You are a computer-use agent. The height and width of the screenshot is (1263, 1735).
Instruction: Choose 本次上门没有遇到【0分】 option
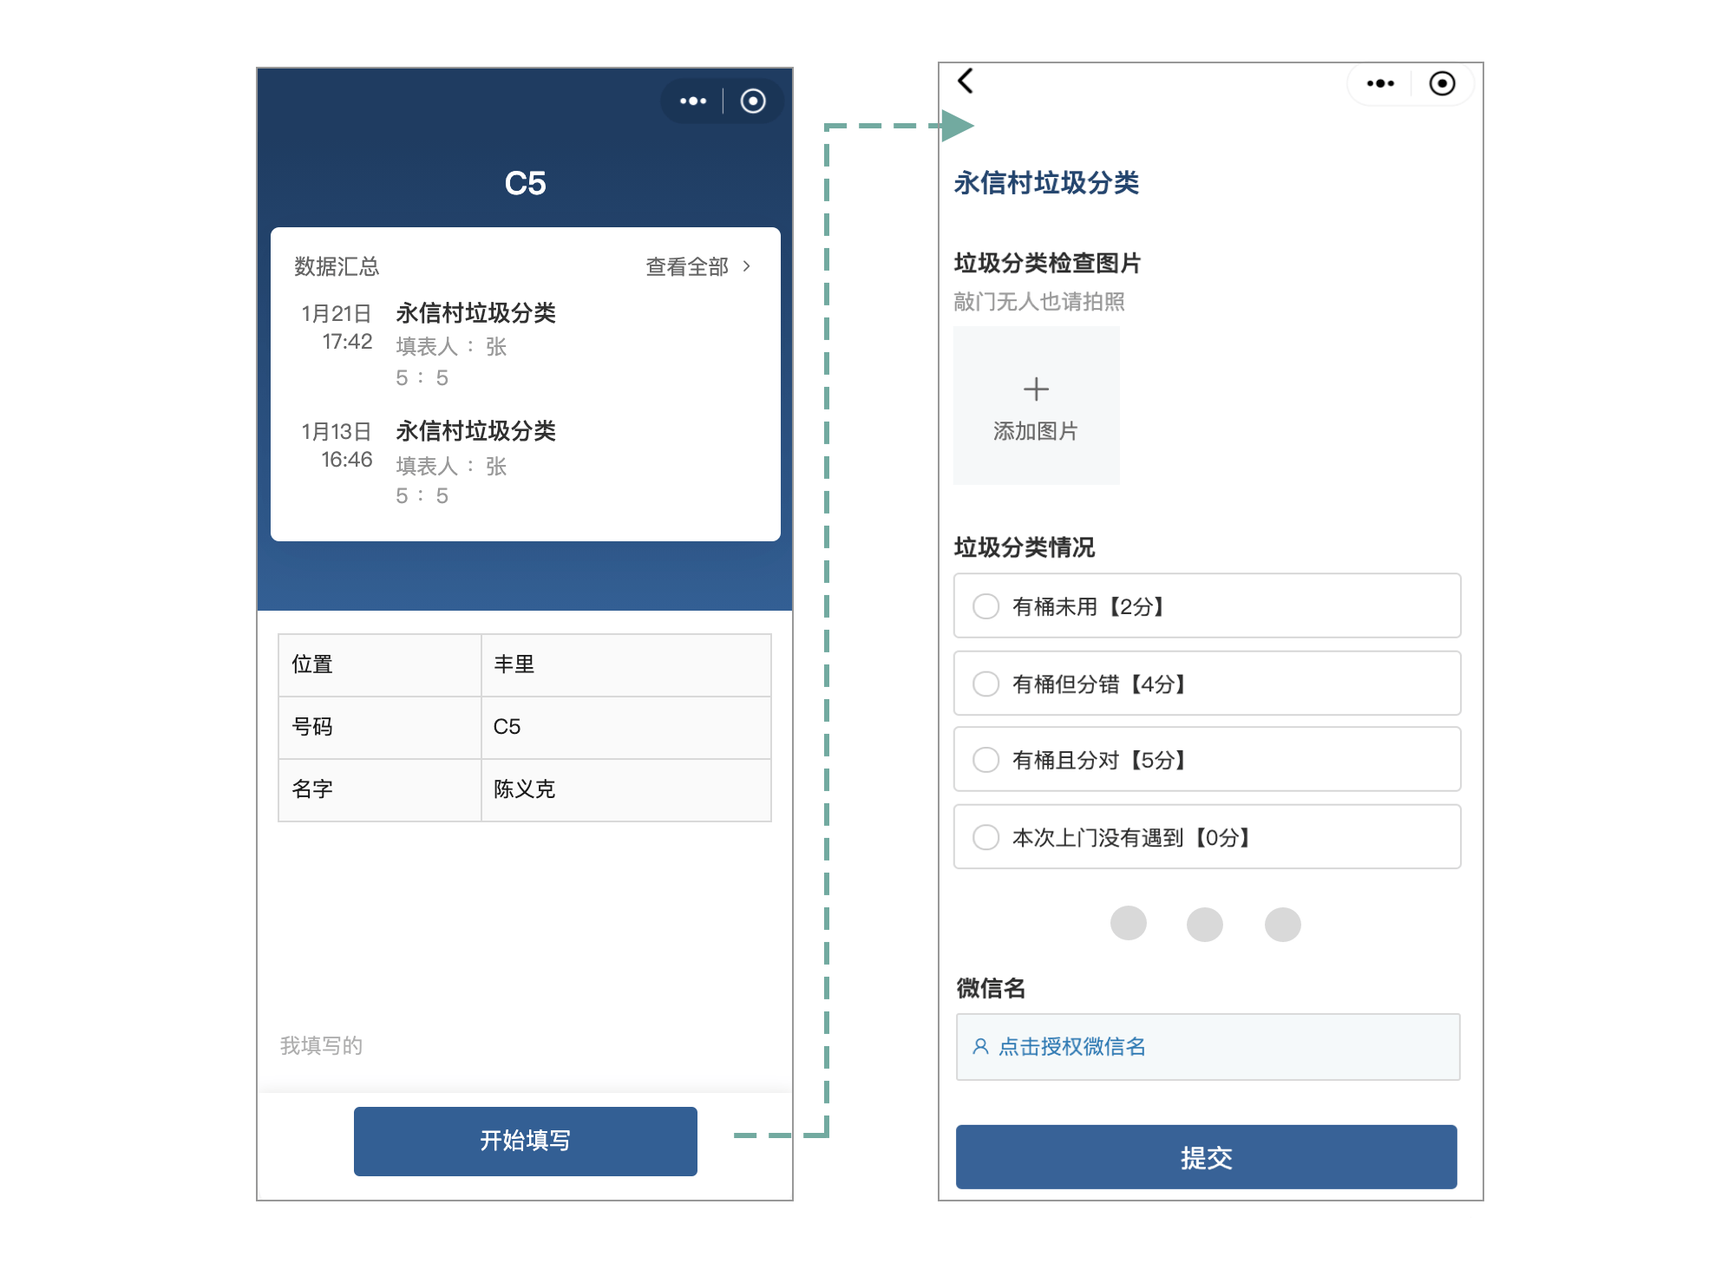[986, 837]
